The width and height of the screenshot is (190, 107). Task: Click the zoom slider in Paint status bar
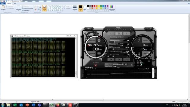(183, 102)
